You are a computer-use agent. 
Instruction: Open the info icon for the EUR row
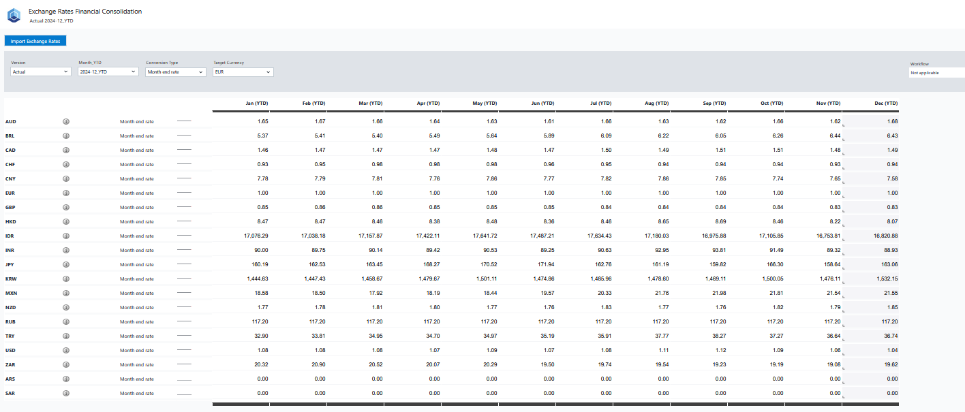[65, 193]
